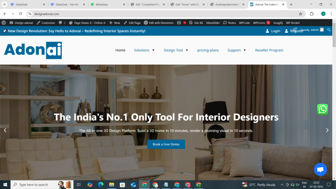Open the Chrome extensions puzzle icon
Screen dimensions: 336x189
pyautogui.click(x=312, y=14)
